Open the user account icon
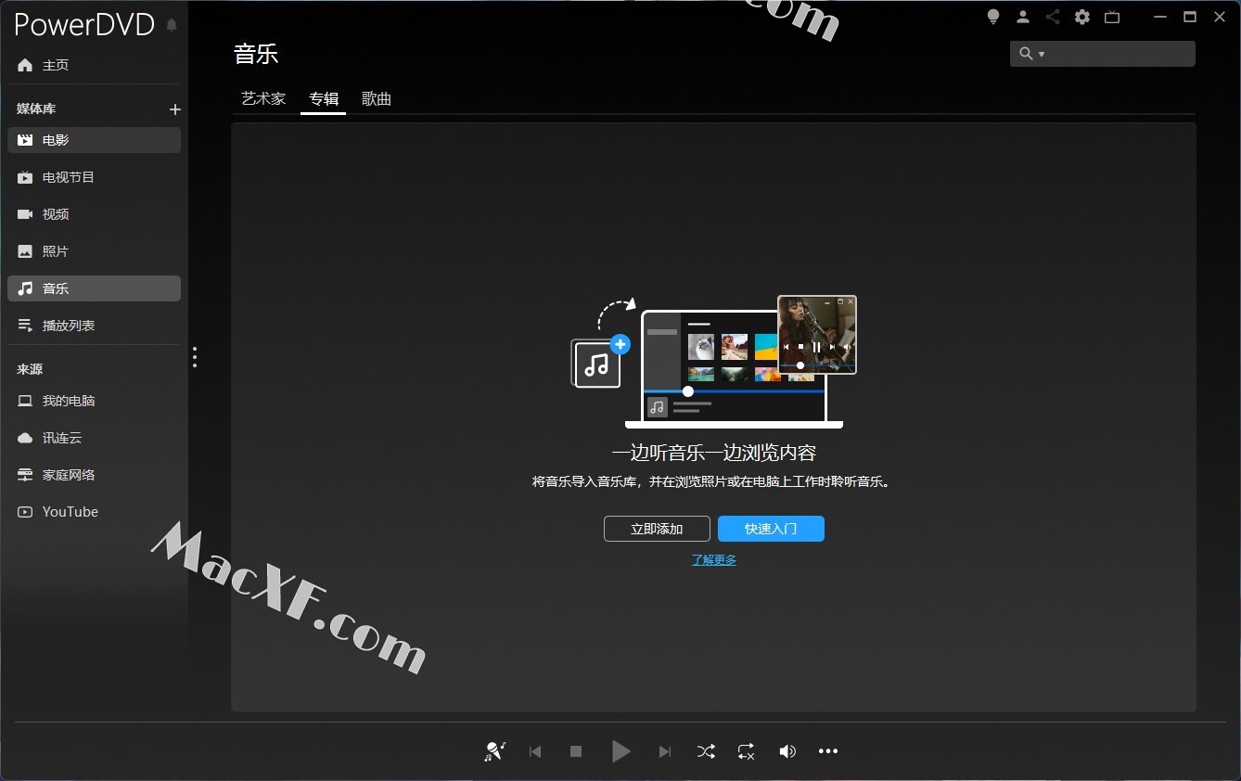1241x781 pixels. 1023,17
